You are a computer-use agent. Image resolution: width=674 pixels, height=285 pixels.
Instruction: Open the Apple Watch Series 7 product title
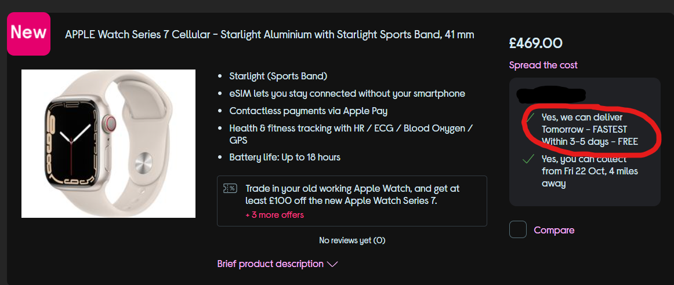pos(270,35)
